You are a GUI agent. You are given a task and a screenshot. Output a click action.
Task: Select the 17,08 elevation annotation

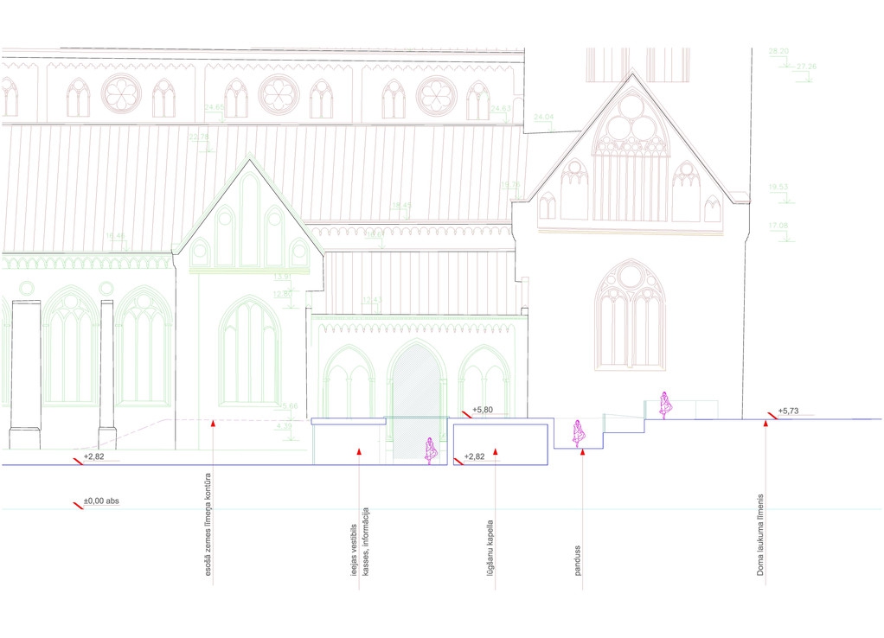point(778,226)
